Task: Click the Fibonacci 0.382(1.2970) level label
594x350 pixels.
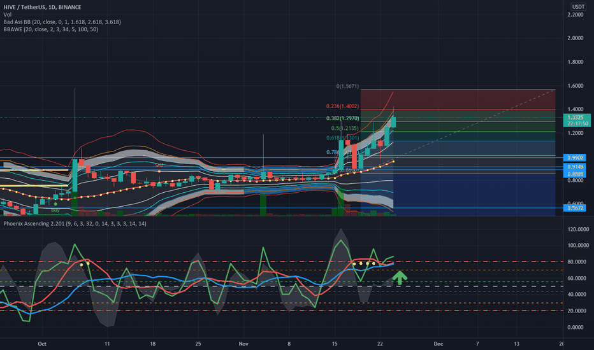Action: tap(342, 118)
